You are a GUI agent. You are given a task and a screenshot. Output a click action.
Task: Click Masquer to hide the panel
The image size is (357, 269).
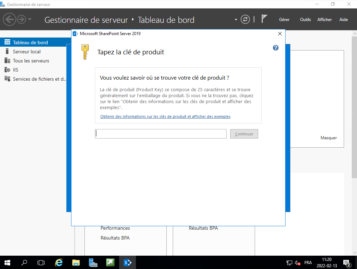328,138
